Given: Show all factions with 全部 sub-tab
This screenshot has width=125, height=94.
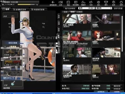Looking at the screenshot, I should tap(65, 12).
